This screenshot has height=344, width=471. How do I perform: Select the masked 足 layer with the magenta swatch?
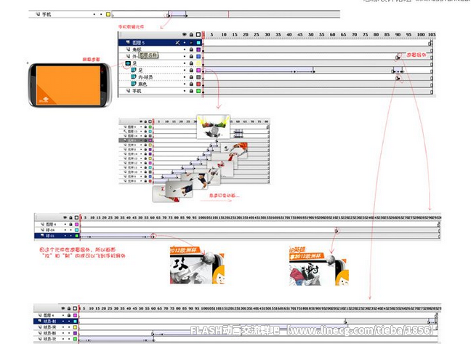pyautogui.click(x=160, y=70)
